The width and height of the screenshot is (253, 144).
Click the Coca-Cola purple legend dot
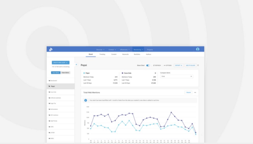pyautogui.click(x=122, y=73)
